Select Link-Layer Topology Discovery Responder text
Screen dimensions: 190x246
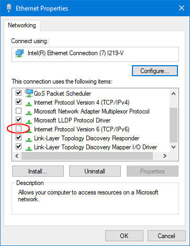pos(86,138)
